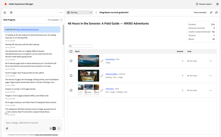Expand the hero-banner thumbnail preview
Screen dimensions: 221x137
point(102,61)
